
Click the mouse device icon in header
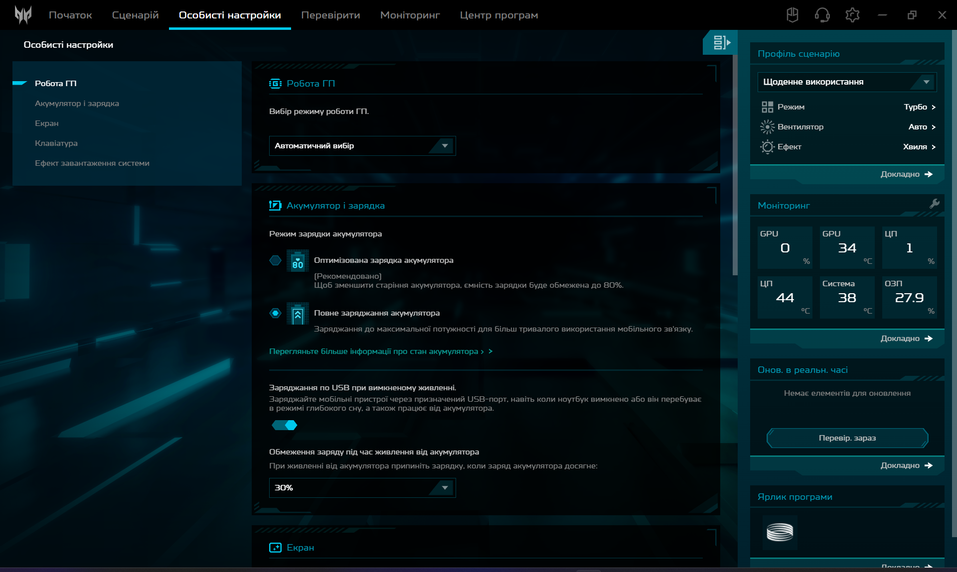pyautogui.click(x=792, y=15)
